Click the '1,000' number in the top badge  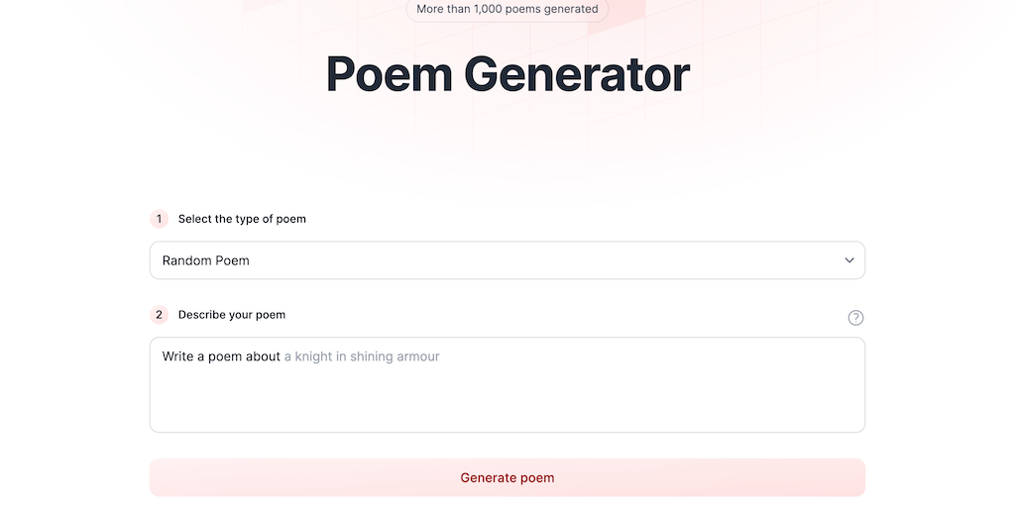pos(490,9)
